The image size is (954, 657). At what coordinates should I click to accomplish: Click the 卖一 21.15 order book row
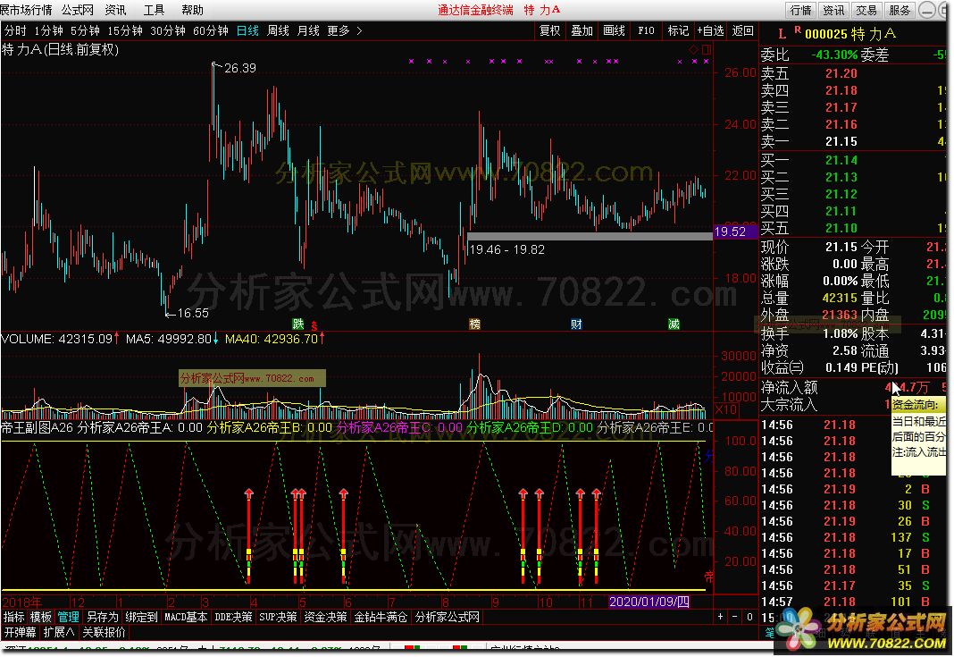point(853,141)
